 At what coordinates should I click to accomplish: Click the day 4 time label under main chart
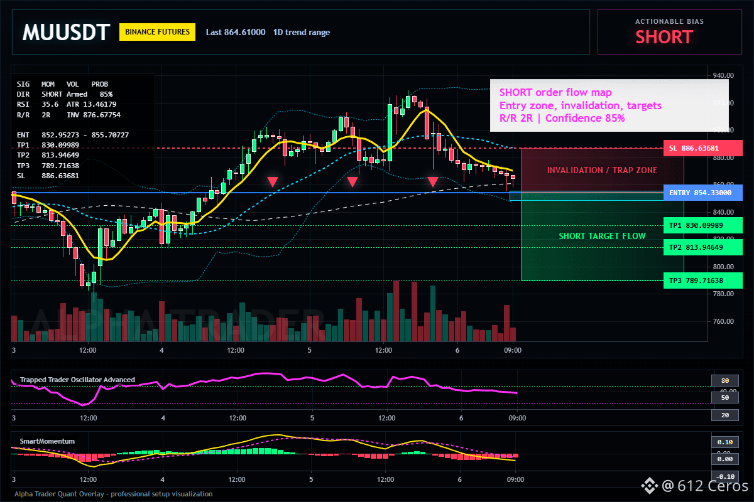[x=161, y=350]
